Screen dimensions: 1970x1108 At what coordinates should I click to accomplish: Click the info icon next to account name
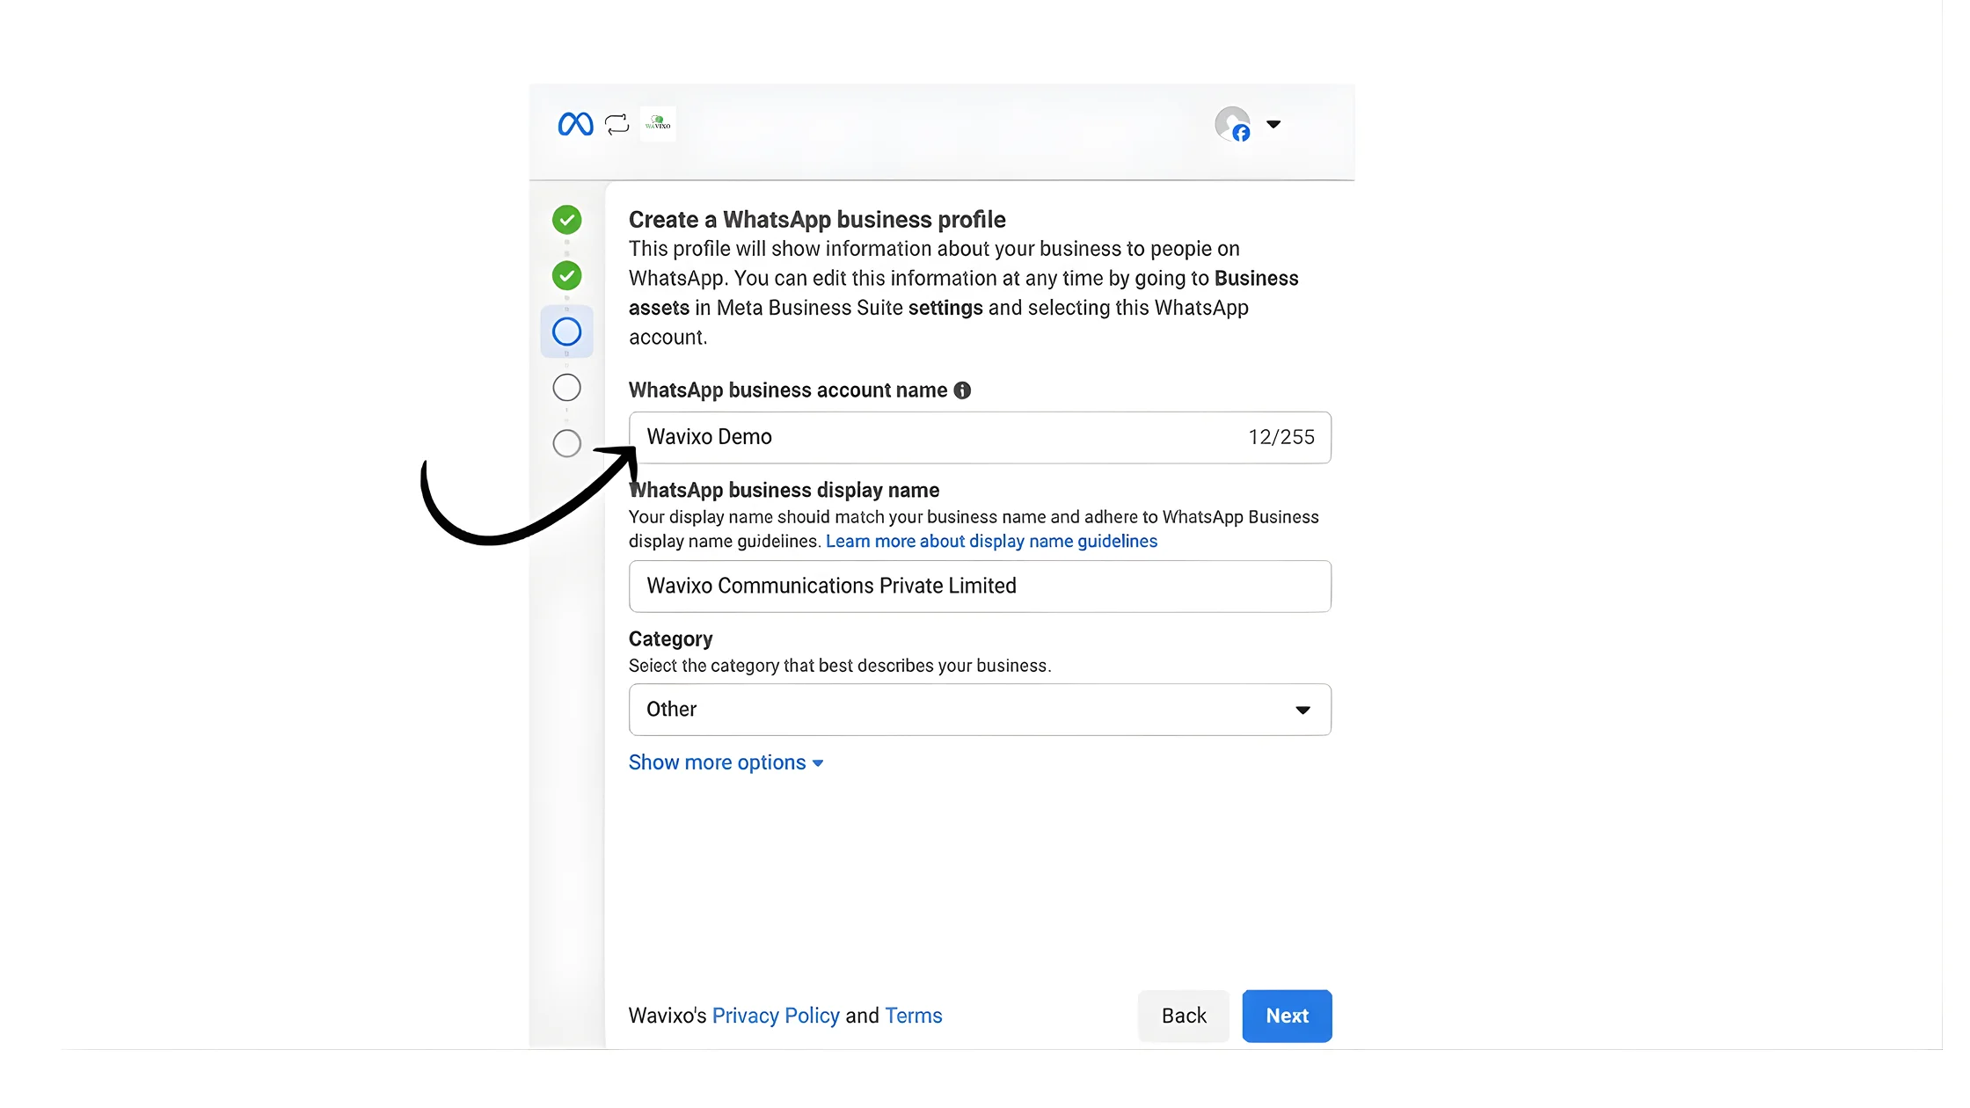click(x=962, y=390)
